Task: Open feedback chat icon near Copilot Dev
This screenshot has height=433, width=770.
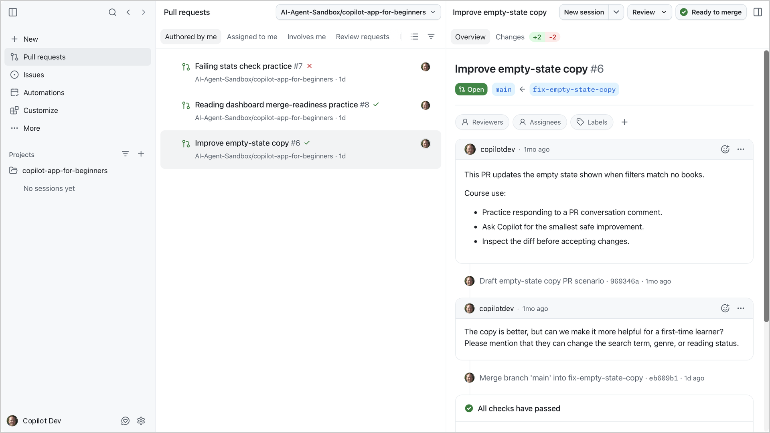Action: click(126, 421)
